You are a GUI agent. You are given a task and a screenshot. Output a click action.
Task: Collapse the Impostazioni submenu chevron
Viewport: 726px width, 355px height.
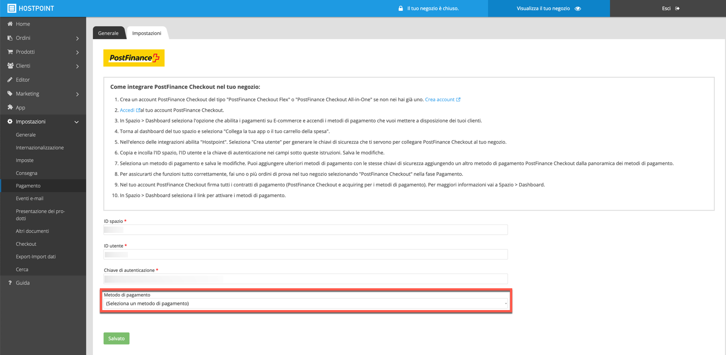77,122
